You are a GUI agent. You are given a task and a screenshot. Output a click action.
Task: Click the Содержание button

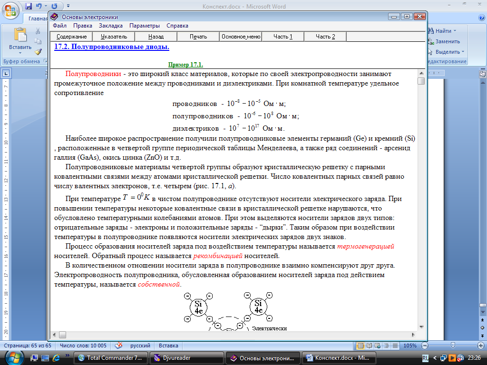pos(71,37)
